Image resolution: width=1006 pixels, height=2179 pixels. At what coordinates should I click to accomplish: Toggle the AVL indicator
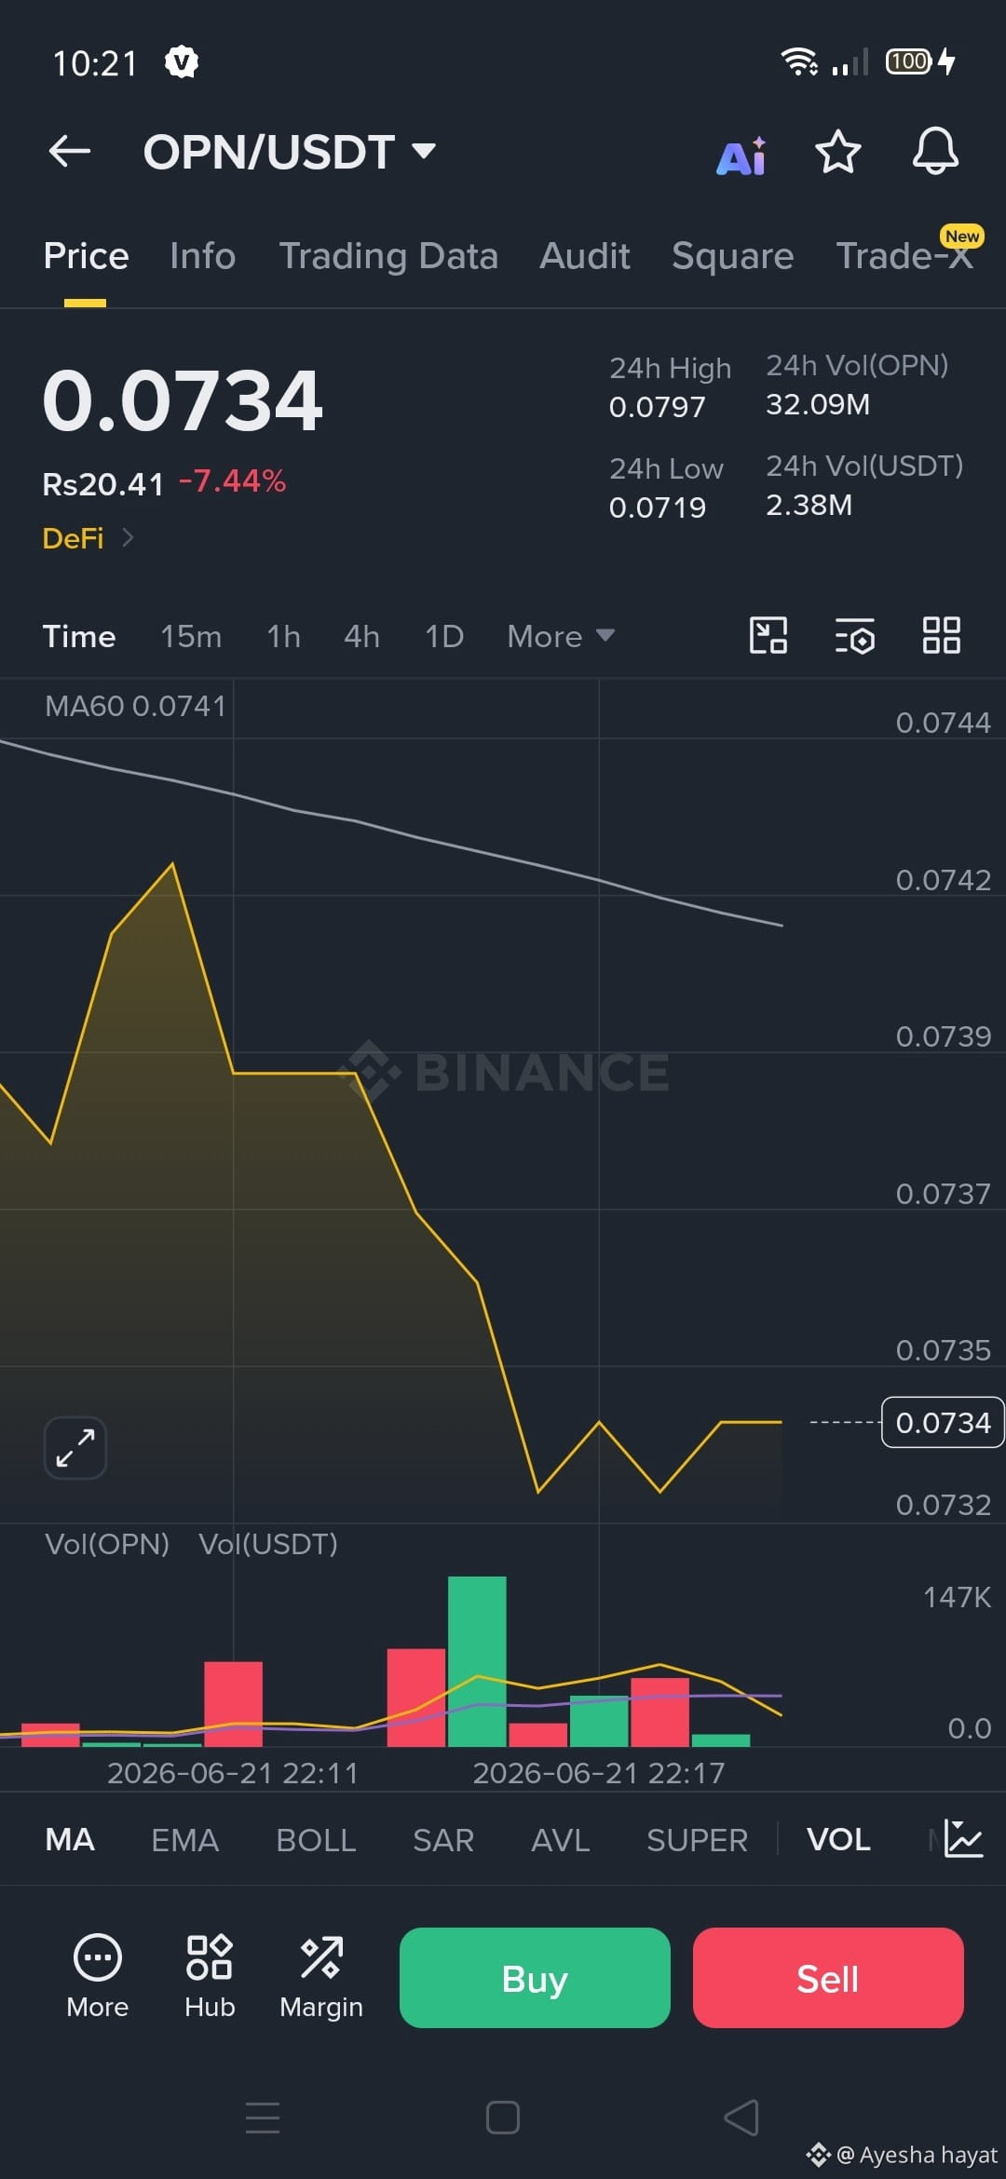(561, 1840)
